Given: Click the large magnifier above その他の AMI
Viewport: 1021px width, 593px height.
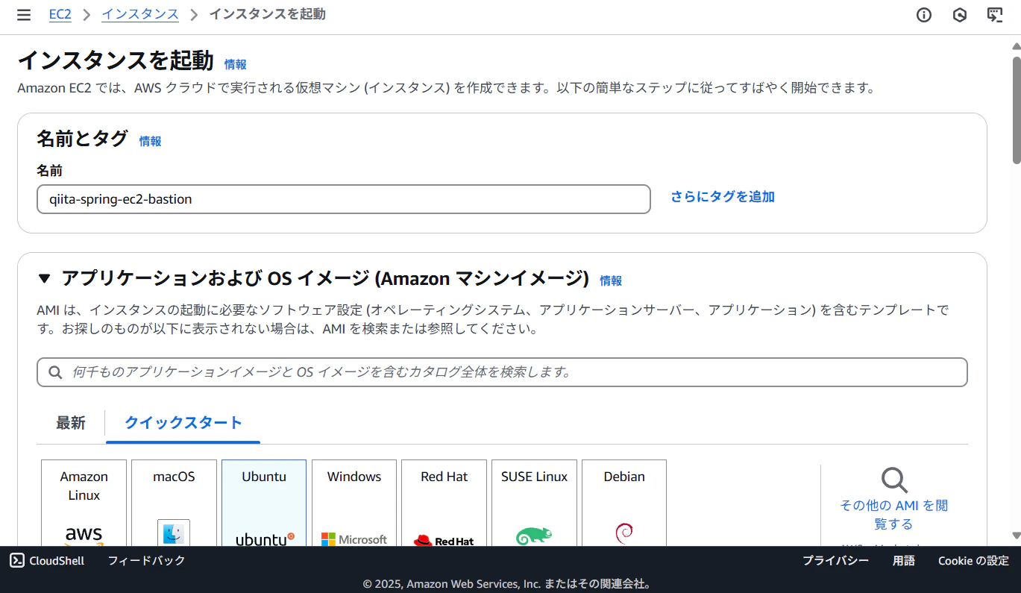Looking at the screenshot, I should (x=894, y=480).
